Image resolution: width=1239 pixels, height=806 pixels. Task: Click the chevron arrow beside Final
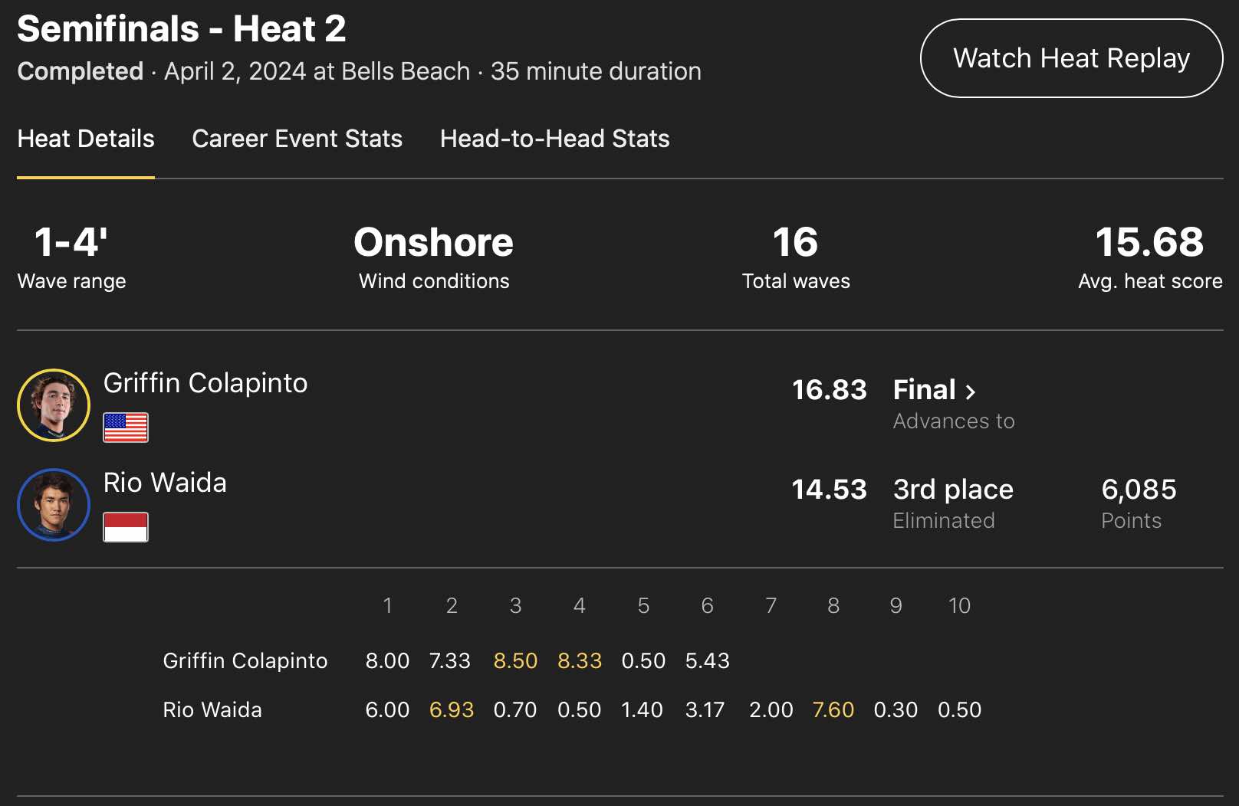(971, 392)
